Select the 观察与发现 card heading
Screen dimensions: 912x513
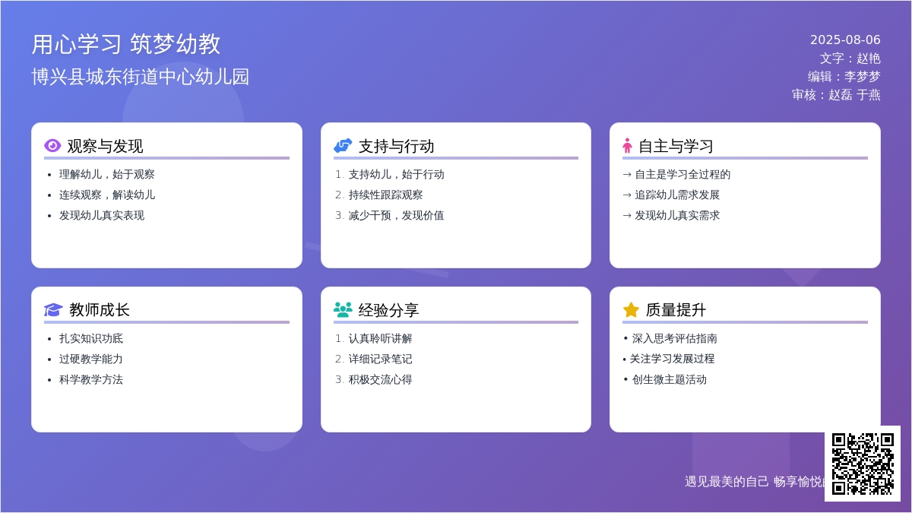[x=105, y=146]
